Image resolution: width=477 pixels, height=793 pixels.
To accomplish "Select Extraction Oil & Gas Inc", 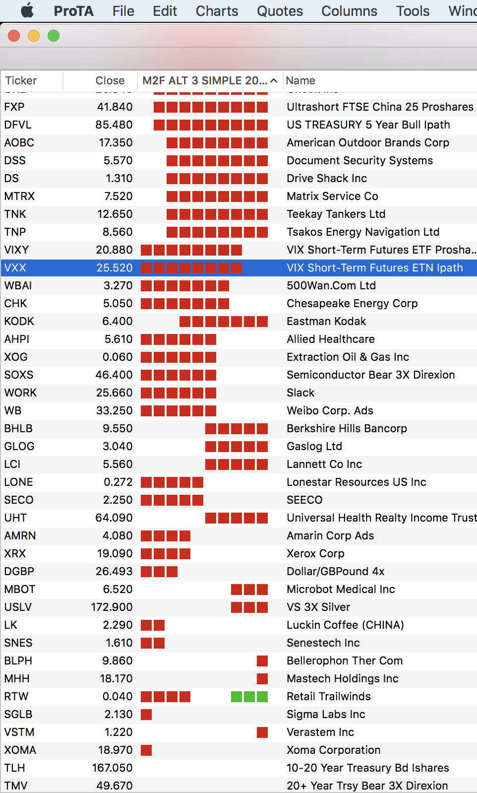I will 348,357.
